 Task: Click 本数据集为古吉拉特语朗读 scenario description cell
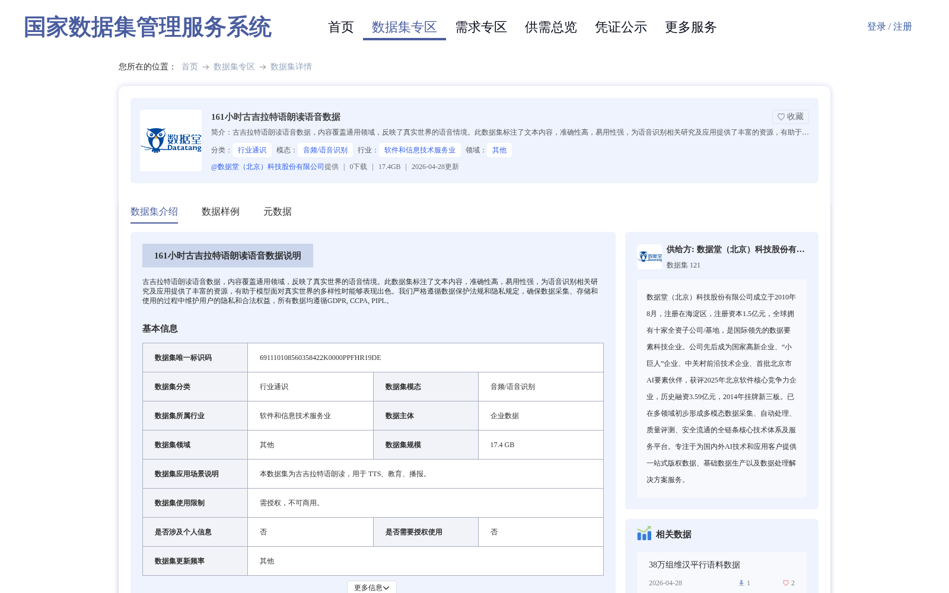click(425, 474)
